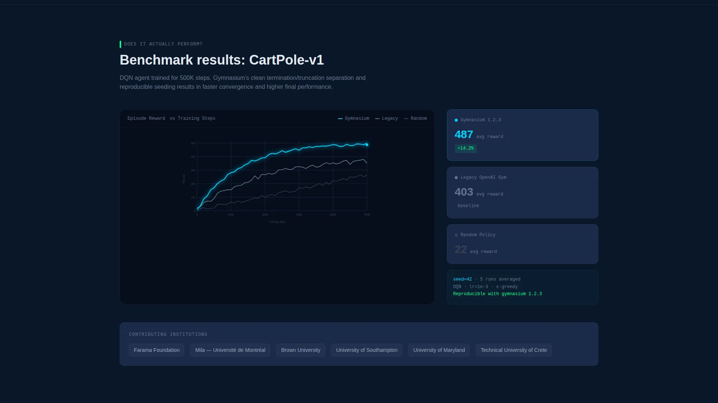Click the 'baseline' label in Legacy card

click(468, 206)
